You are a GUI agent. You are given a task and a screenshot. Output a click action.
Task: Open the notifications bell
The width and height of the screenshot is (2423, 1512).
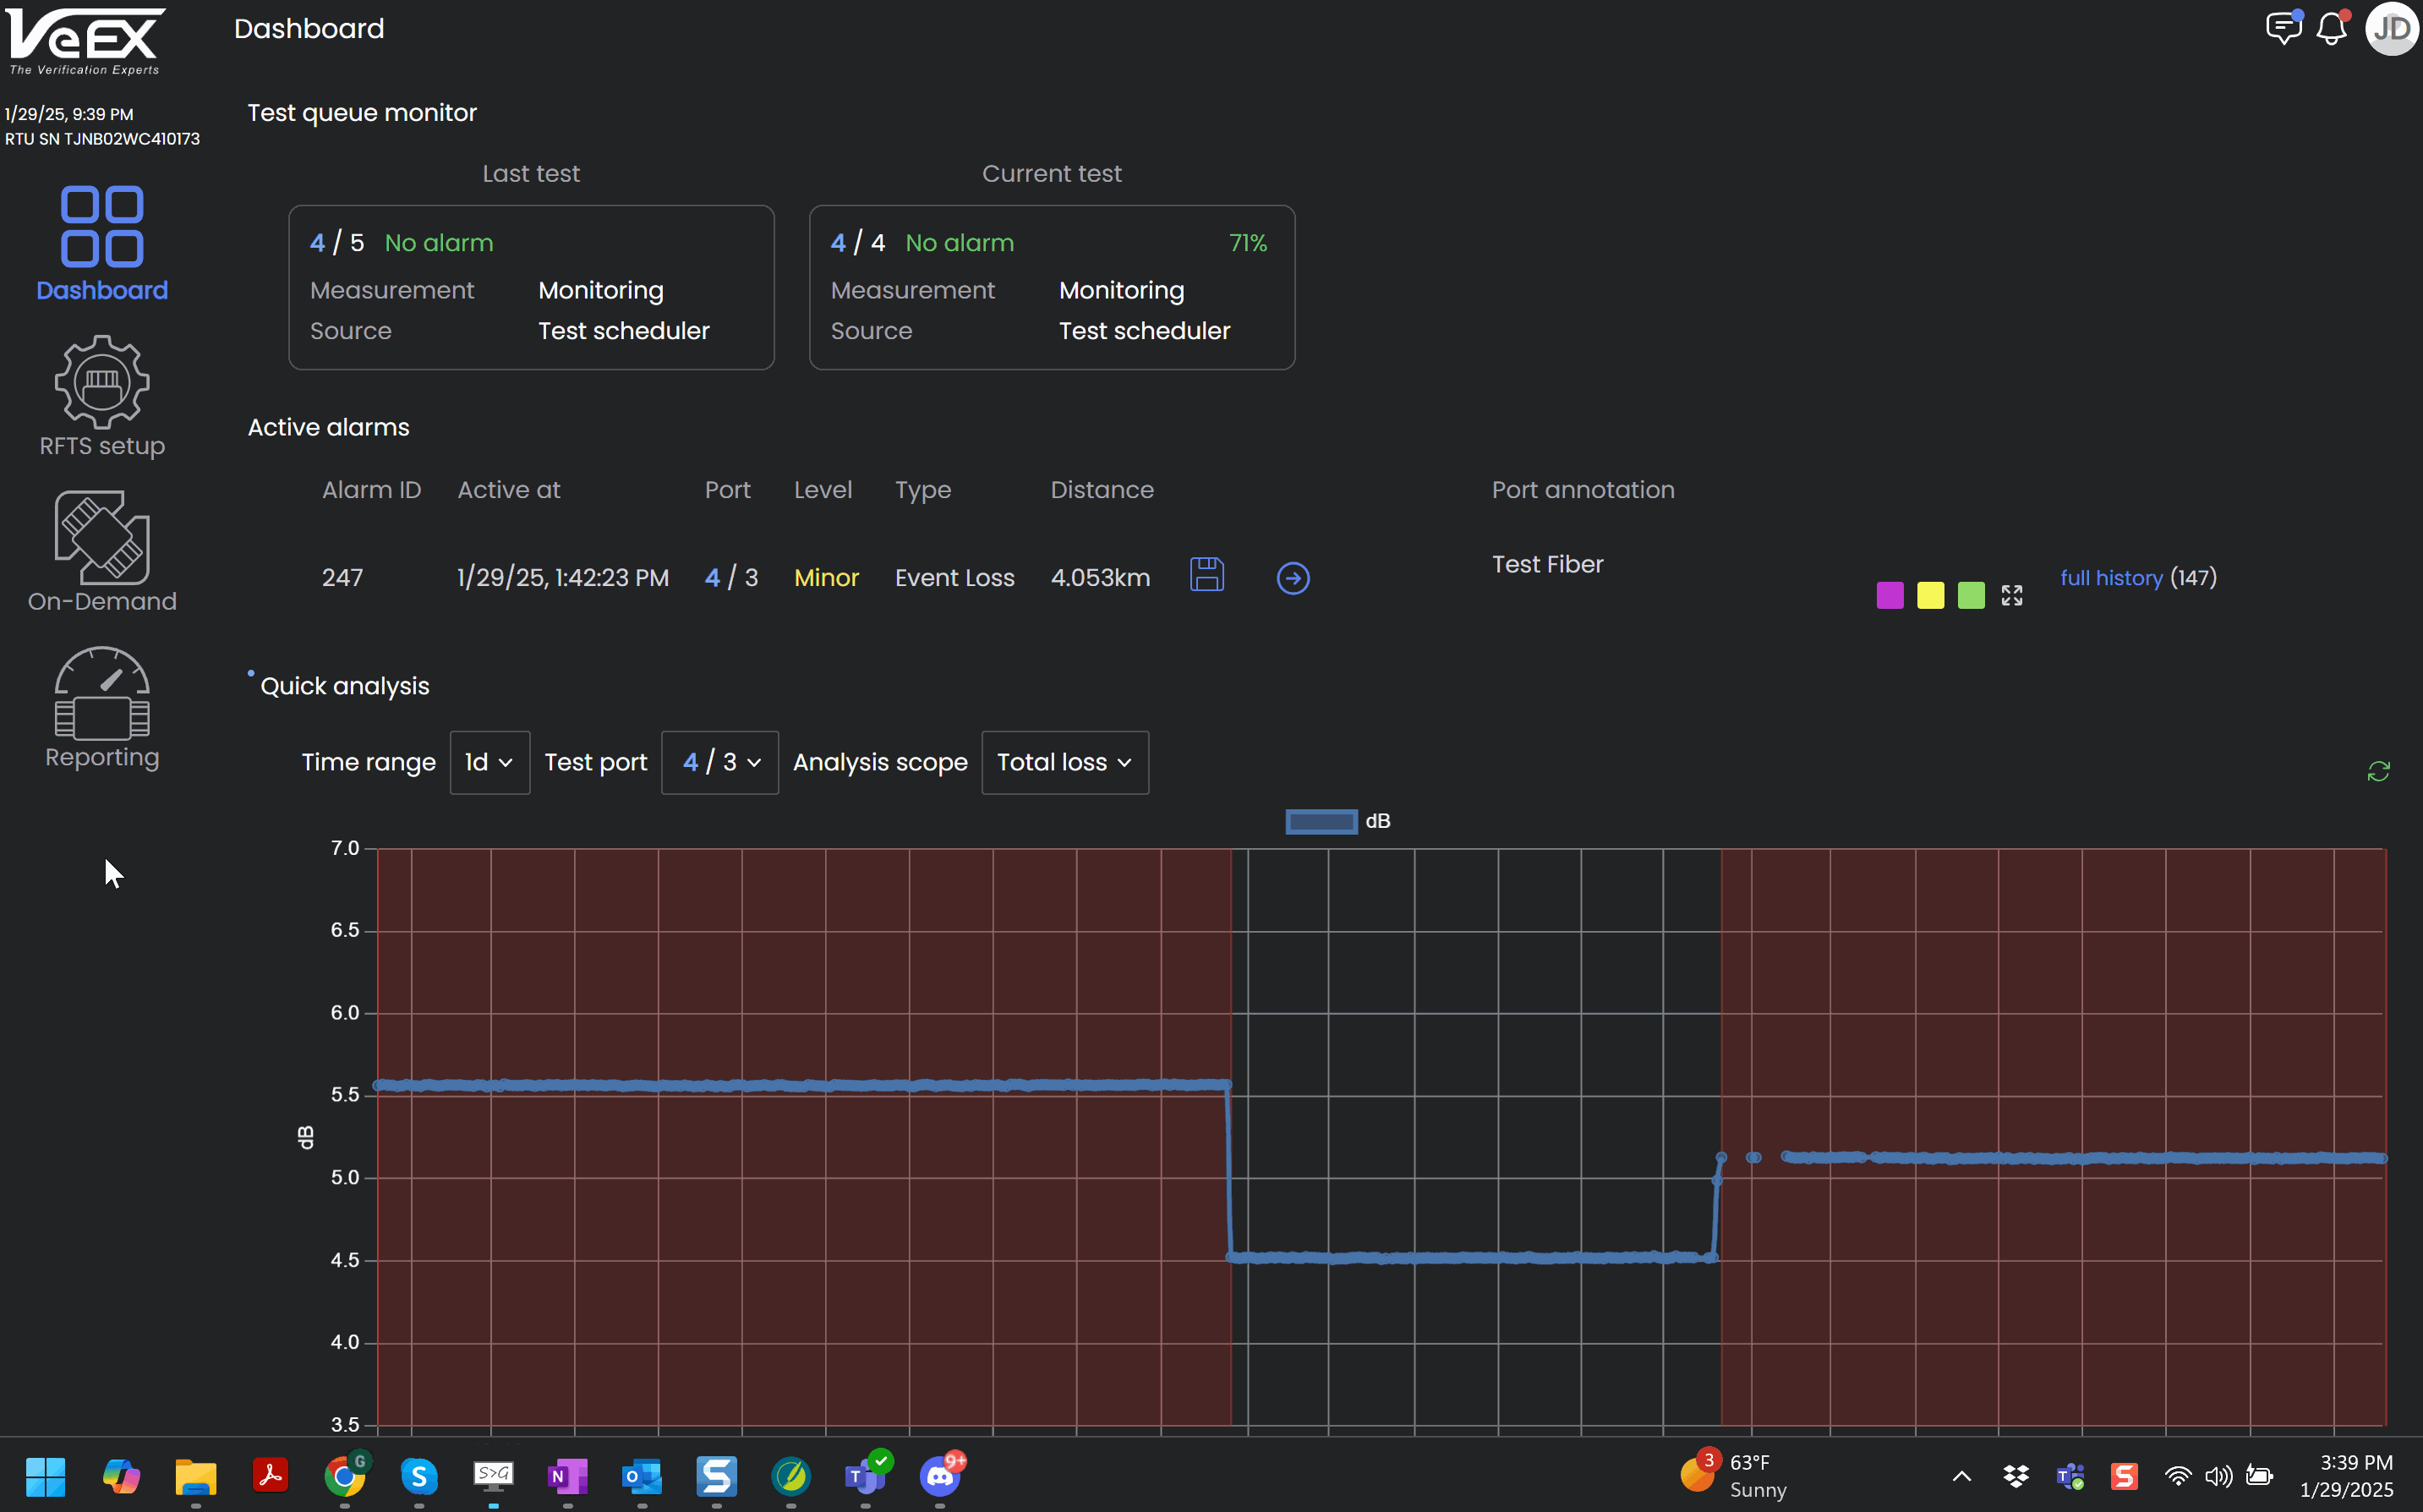[2330, 29]
